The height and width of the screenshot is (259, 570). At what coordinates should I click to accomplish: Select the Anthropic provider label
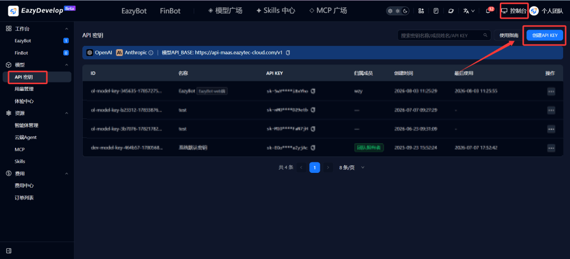point(131,52)
